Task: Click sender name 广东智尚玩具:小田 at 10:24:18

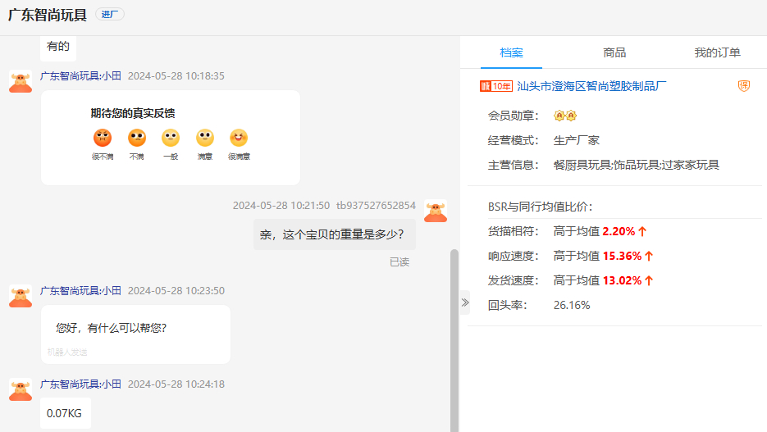Action: pos(80,384)
